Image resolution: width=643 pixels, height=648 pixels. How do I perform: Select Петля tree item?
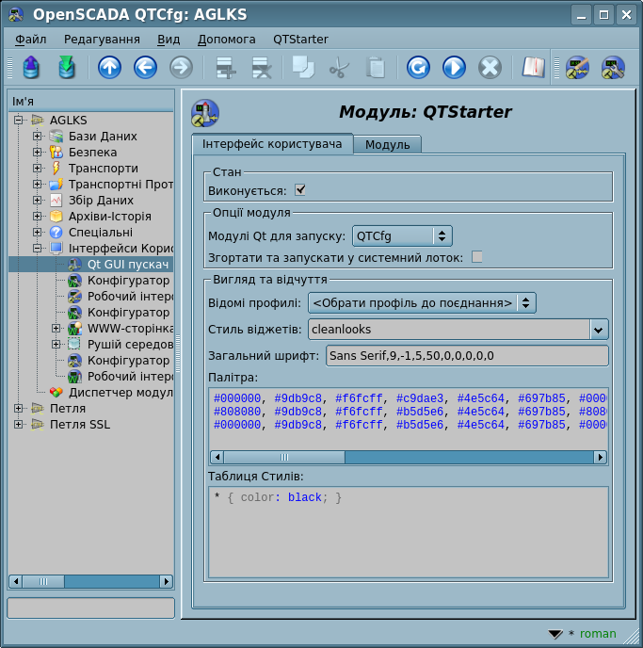68,409
